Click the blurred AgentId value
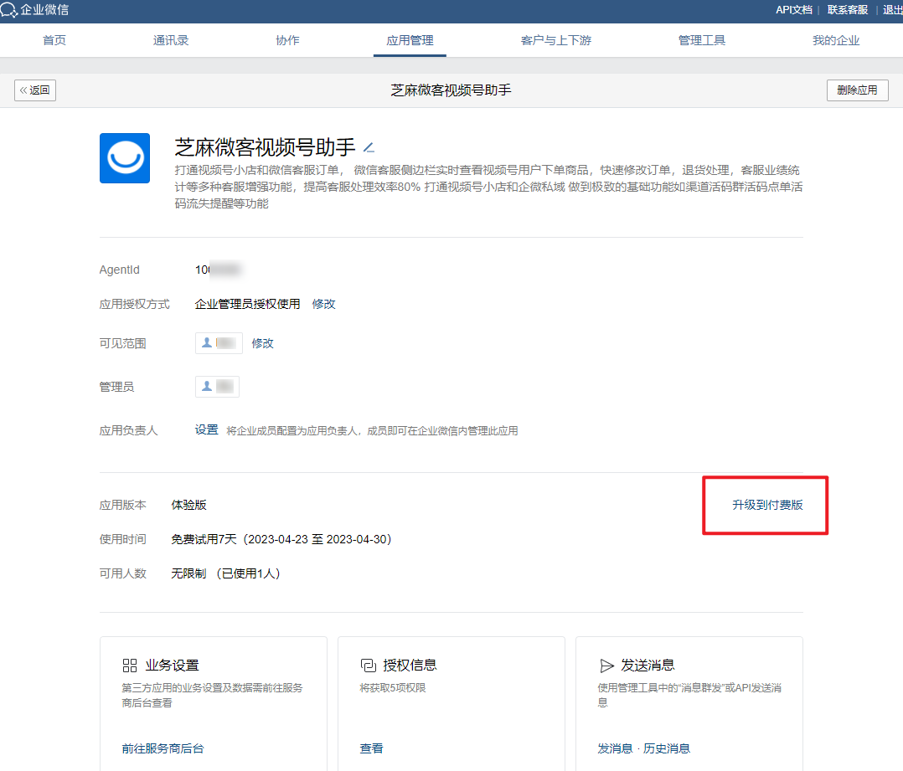 218,270
